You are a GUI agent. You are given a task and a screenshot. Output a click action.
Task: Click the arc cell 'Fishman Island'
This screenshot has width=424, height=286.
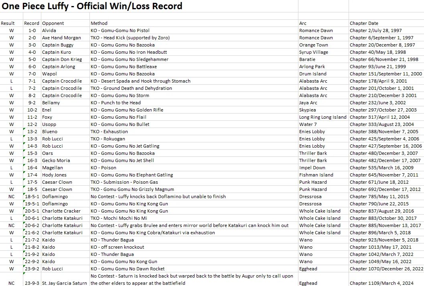pyautogui.click(x=323, y=175)
